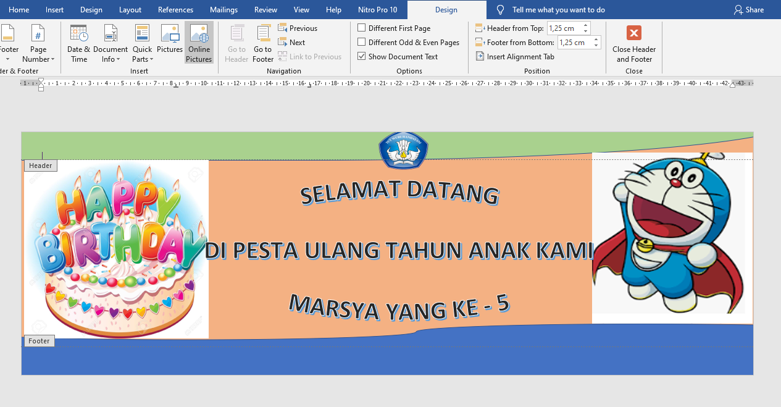This screenshot has height=407, width=781.
Task: Open the View tab
Action: point(301,10)
